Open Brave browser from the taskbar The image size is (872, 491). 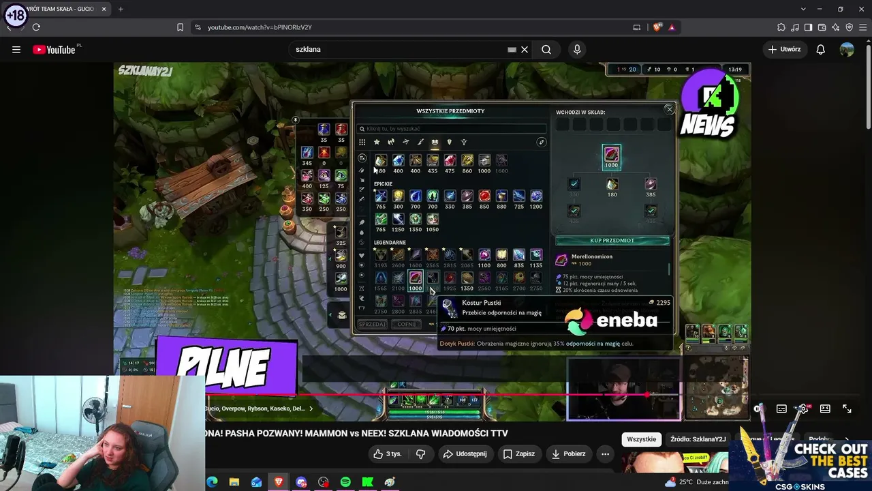tap(279, 482)
